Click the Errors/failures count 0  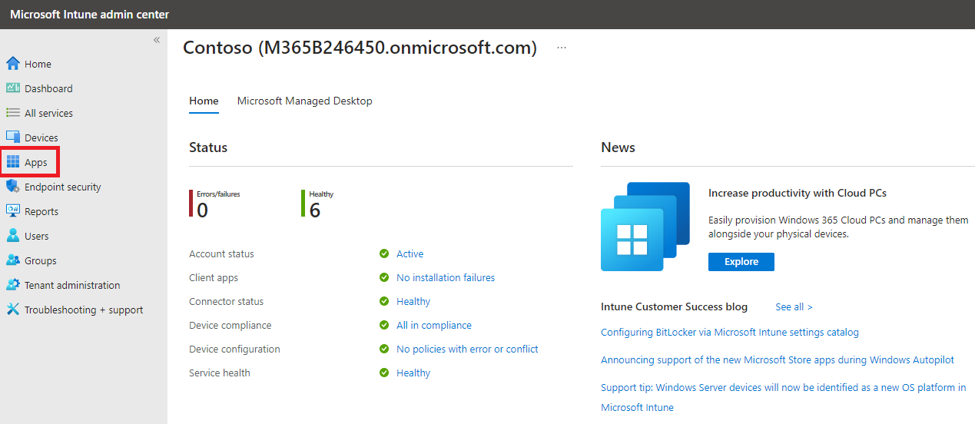202,210
